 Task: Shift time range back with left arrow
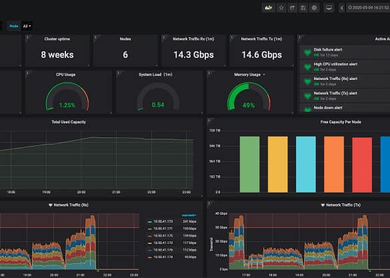point(342,8)
